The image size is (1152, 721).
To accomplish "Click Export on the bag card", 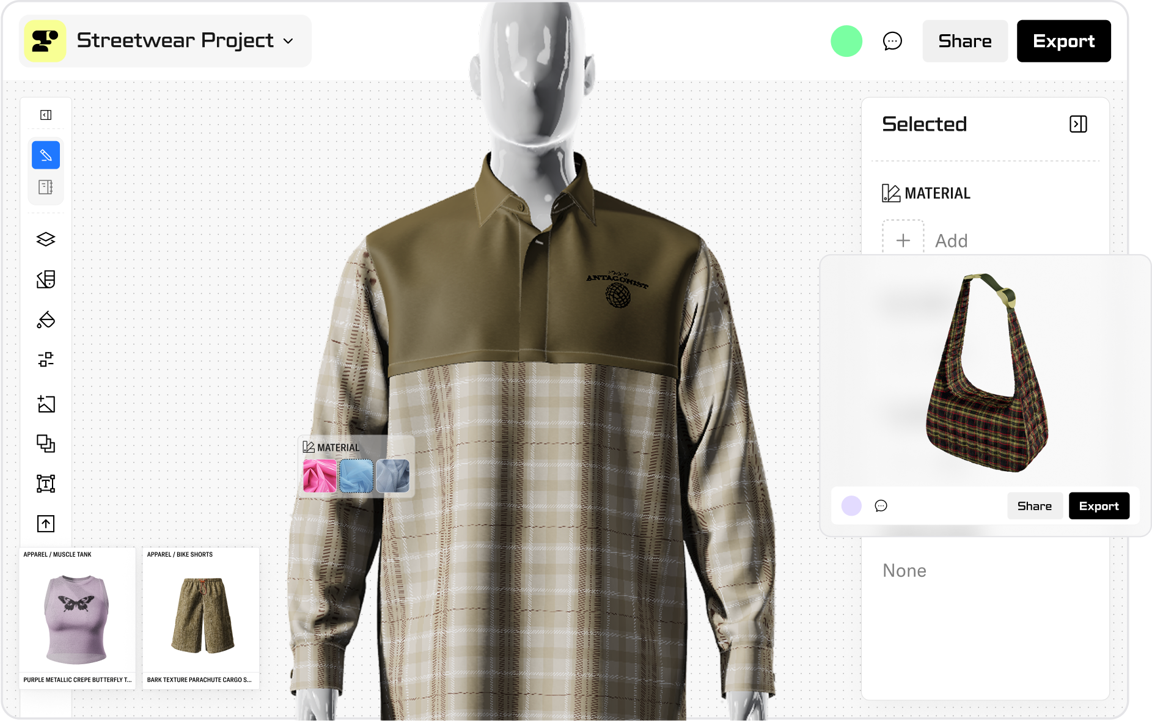I will tap(1099, 506).
